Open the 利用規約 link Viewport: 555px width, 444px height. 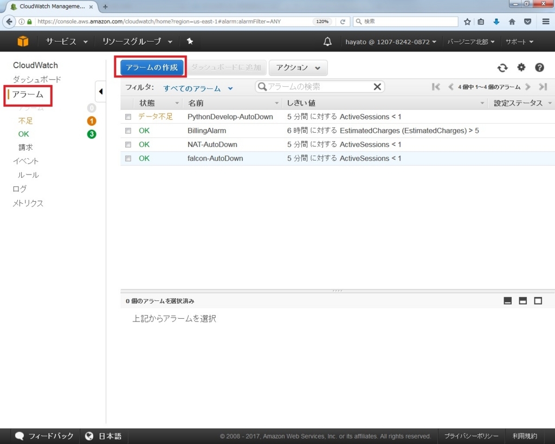(525, 436)
